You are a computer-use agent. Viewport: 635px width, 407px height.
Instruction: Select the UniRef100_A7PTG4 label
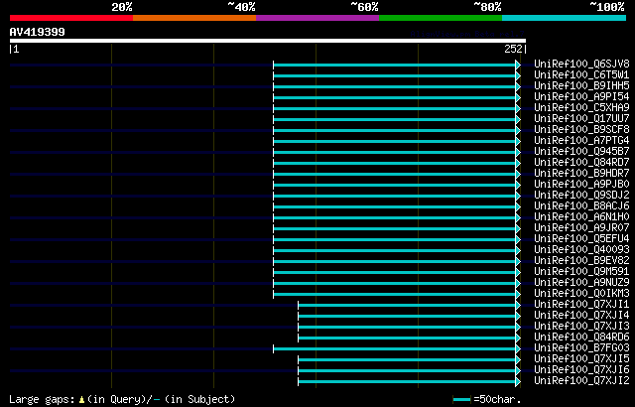[x=581, y=141]
